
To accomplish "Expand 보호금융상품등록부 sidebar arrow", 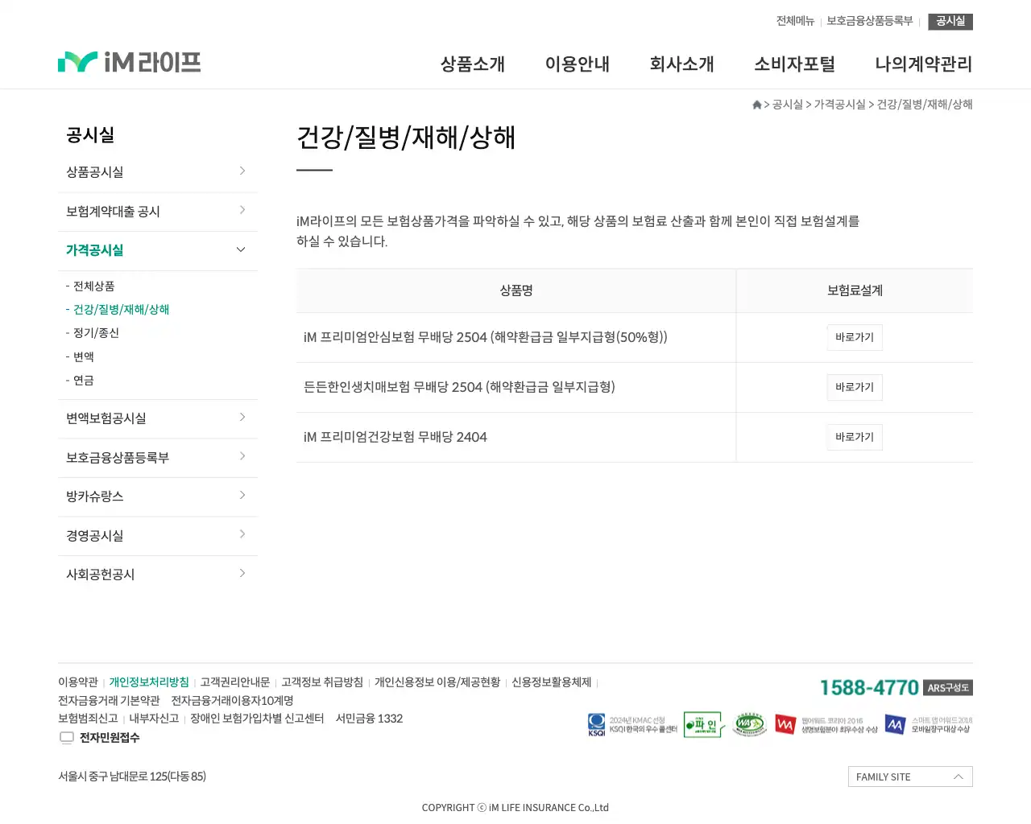I will click(242, 456).
